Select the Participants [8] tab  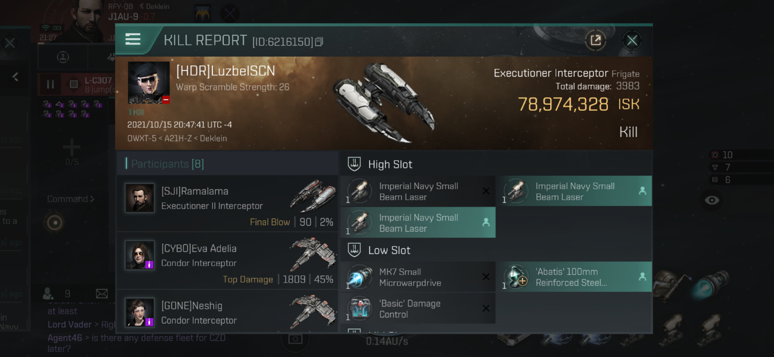pos(167,164)
